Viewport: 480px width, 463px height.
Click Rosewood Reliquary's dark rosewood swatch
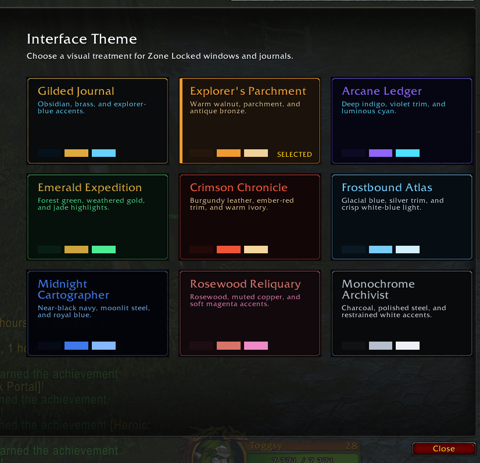pyautogui.click(x=202, y=346)
